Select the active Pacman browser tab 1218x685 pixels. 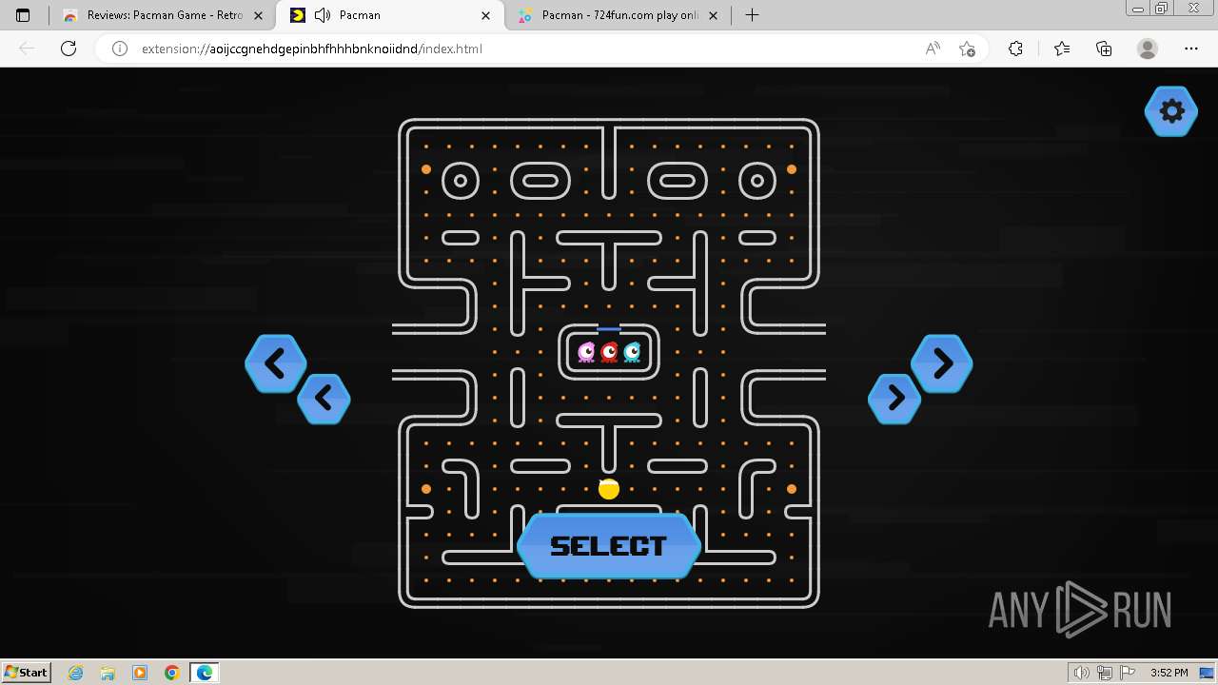point(390,15)
